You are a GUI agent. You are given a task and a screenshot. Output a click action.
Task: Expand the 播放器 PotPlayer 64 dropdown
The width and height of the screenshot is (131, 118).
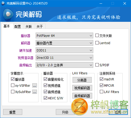pos(64,35)
